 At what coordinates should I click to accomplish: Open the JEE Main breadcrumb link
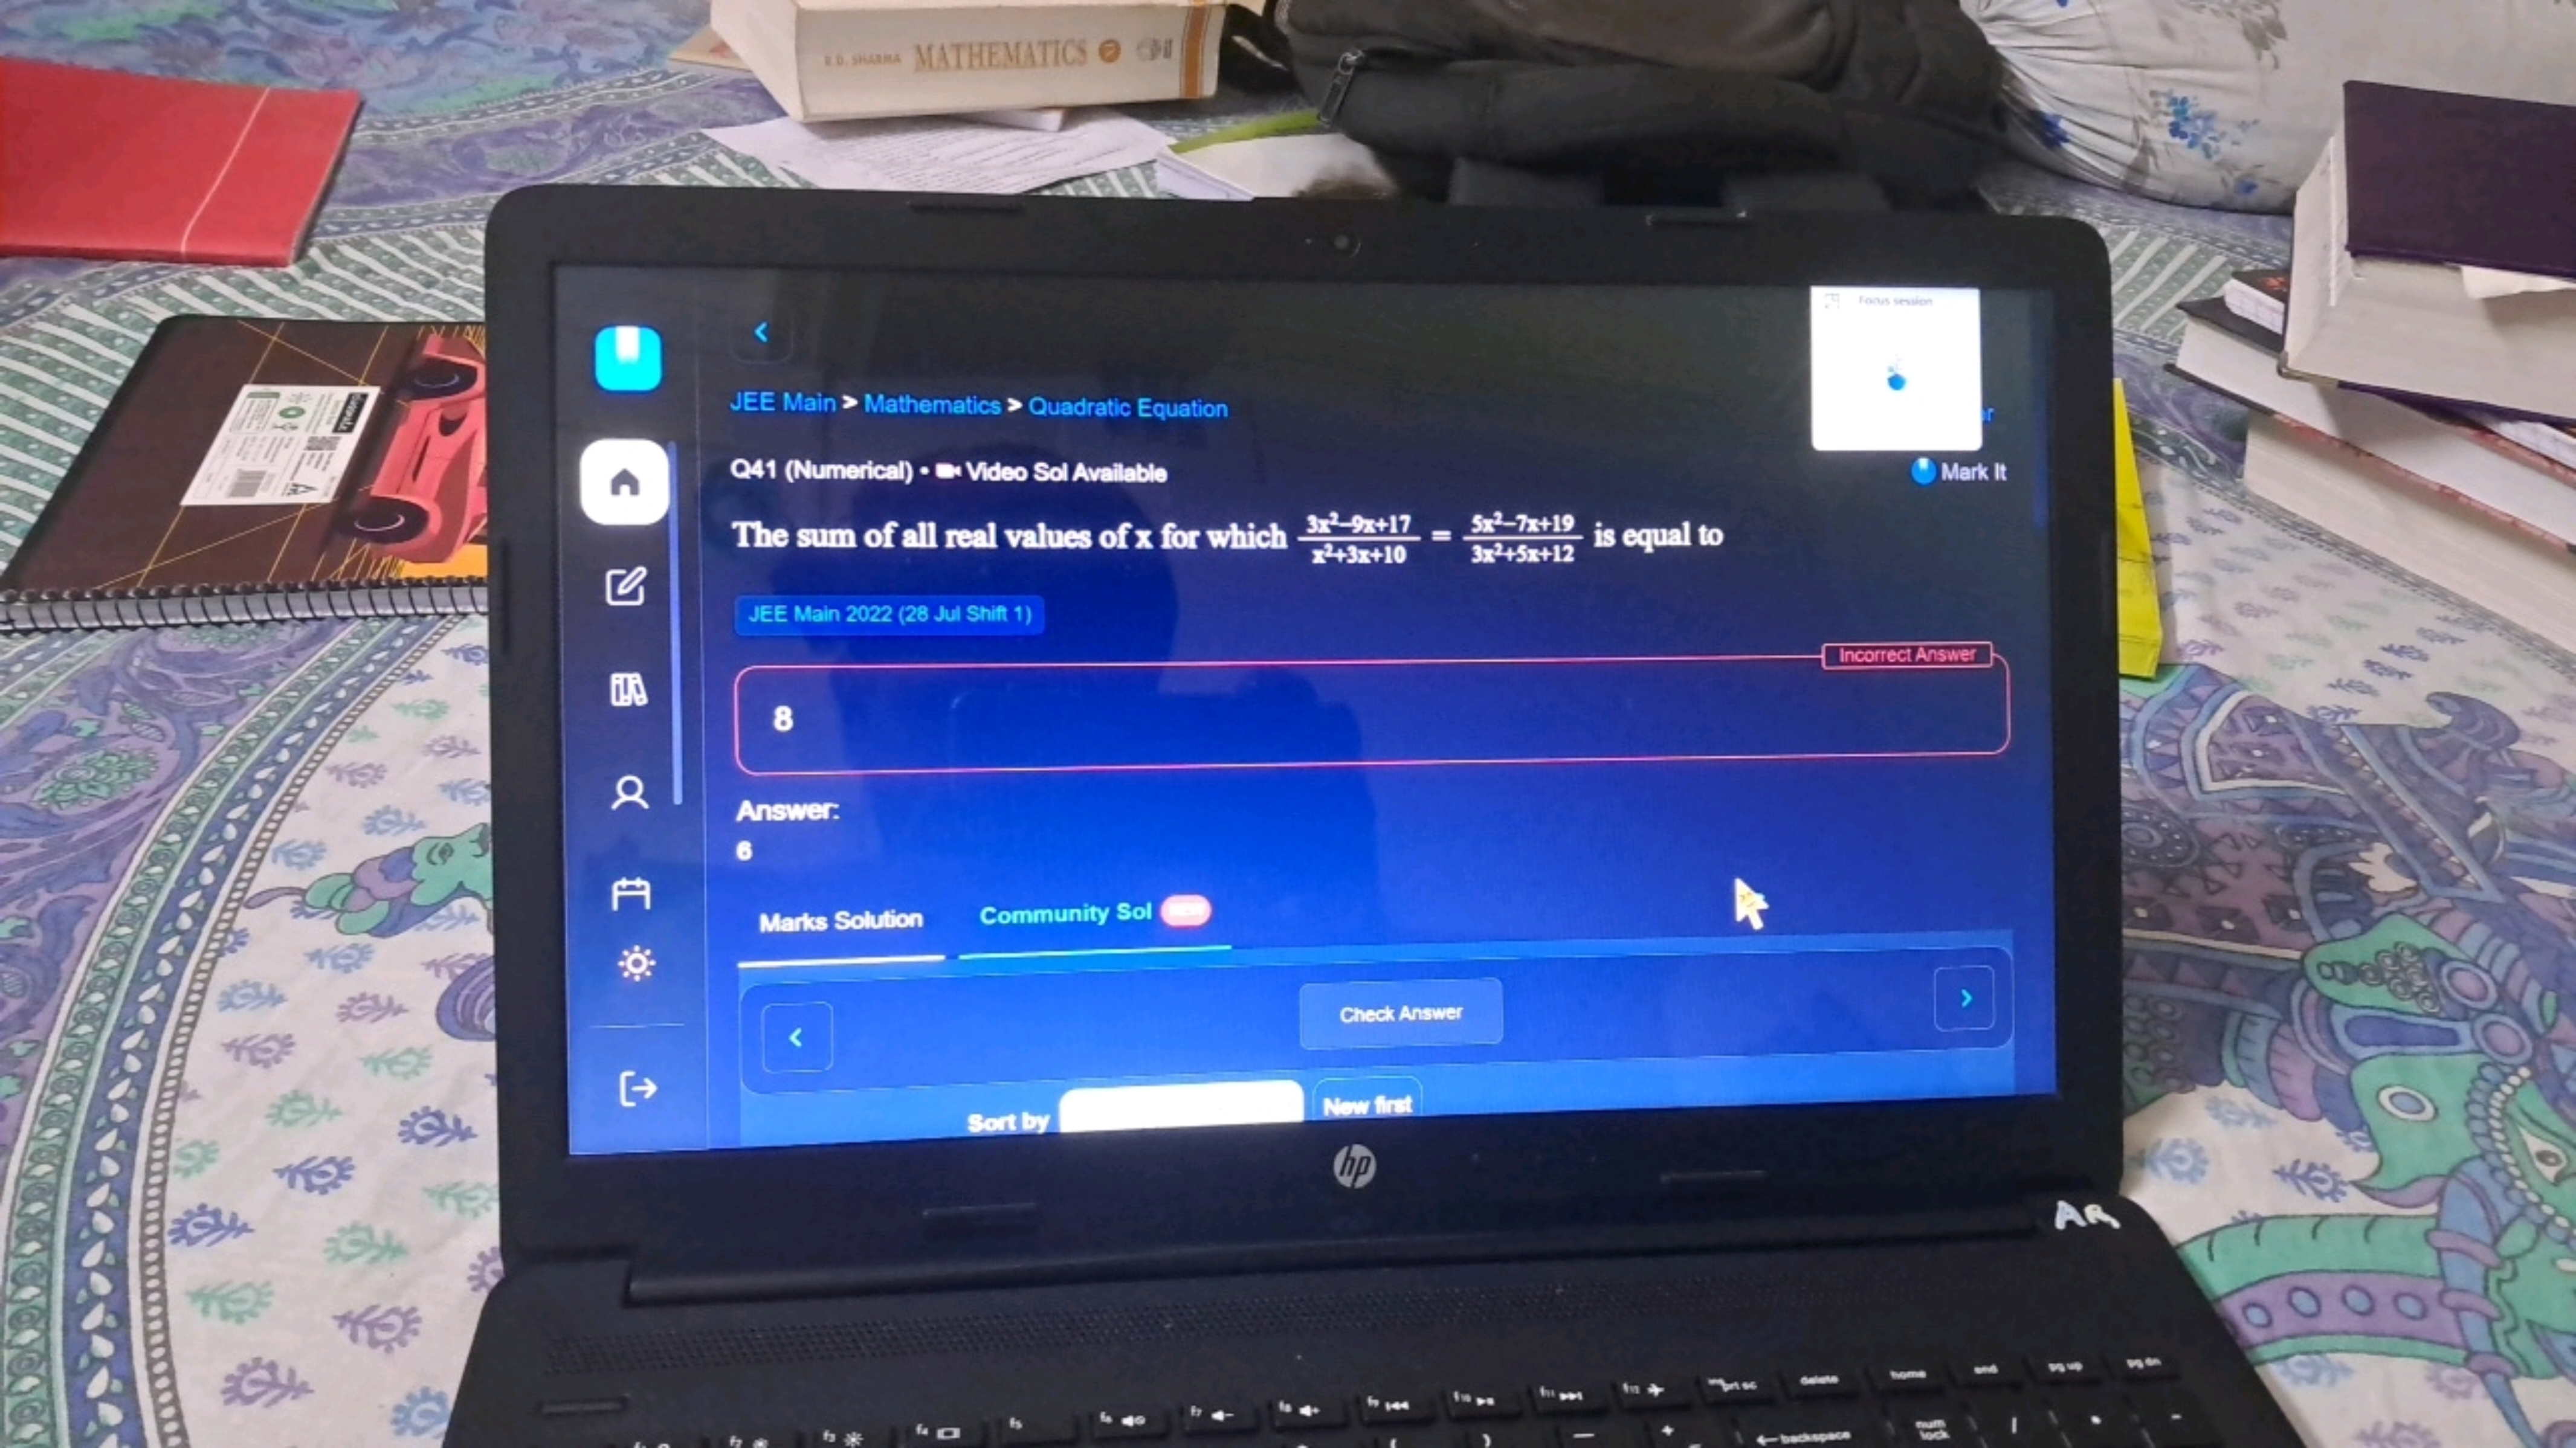pos(780,405)
